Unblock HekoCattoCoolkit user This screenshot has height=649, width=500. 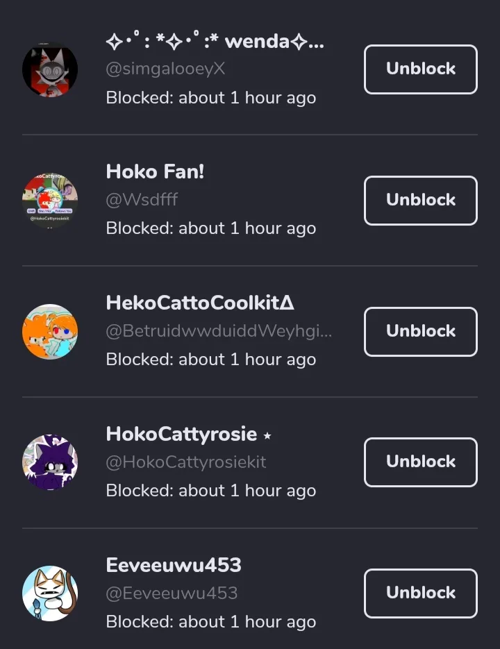[x=420, y=332]
